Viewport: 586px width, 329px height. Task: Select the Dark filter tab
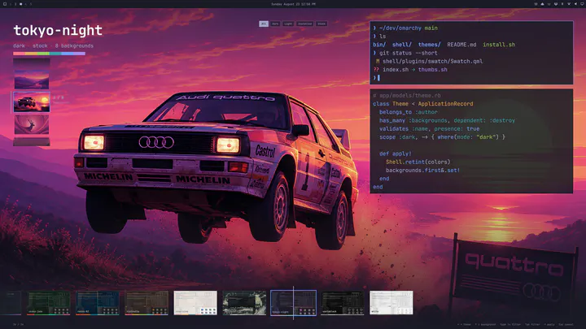[x=275, y=24]
